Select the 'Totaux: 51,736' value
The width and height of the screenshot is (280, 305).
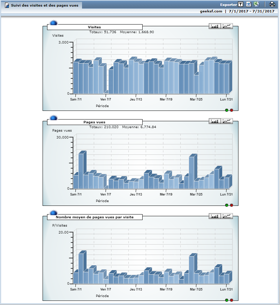tap(103, 32)
